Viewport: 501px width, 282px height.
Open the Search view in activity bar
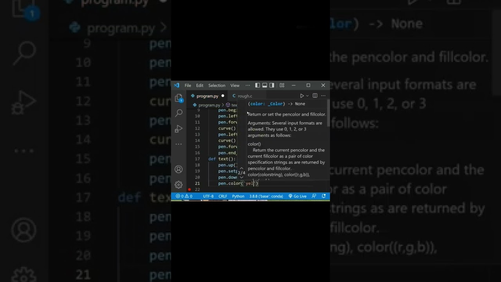[179, 113]
